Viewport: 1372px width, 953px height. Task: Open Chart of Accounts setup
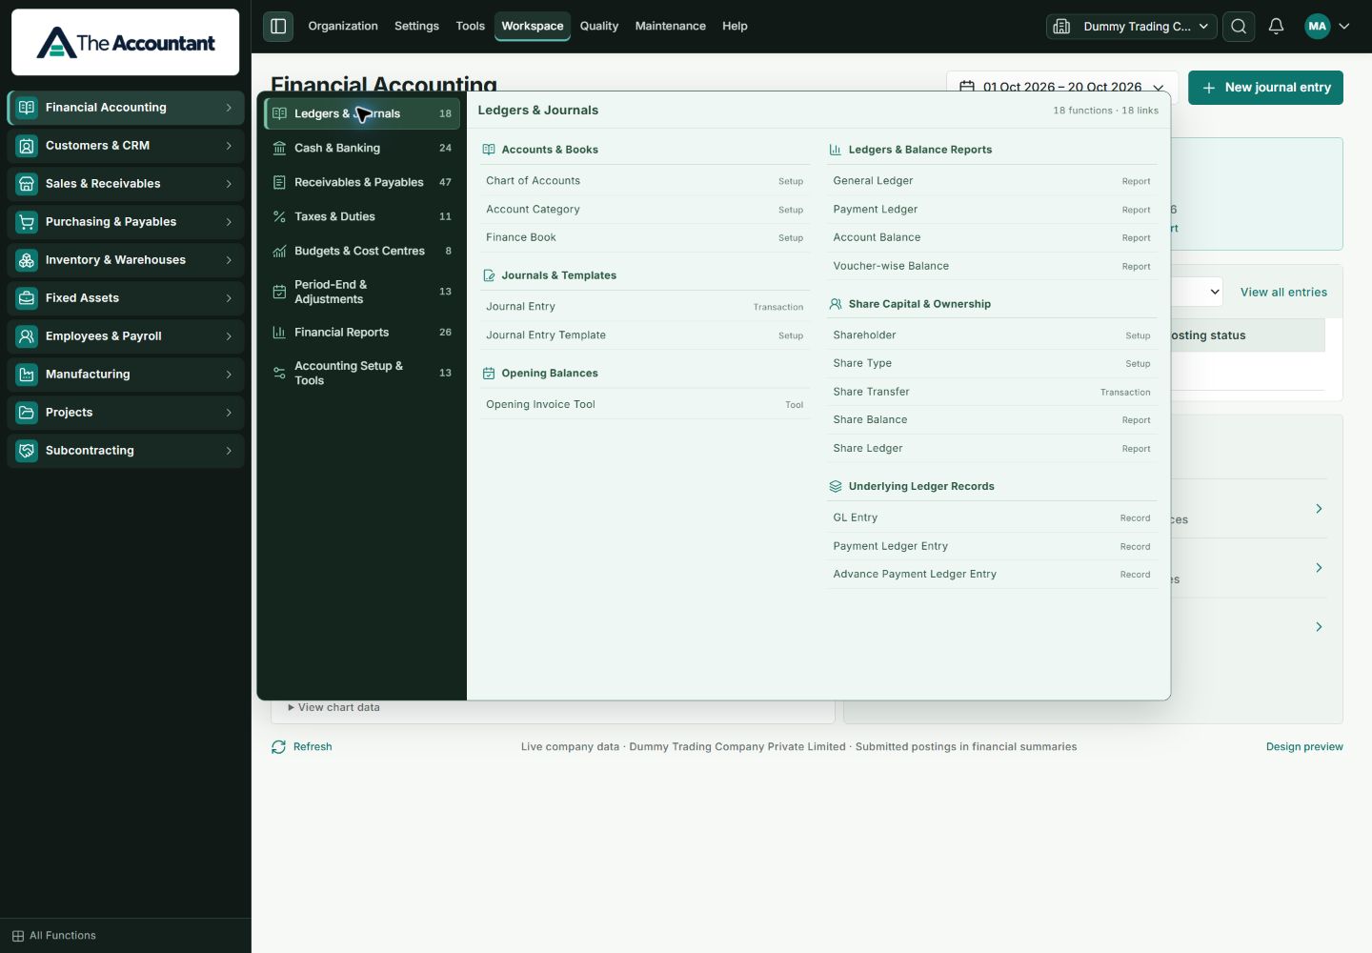pyautogui.click(x=645, y=181)
